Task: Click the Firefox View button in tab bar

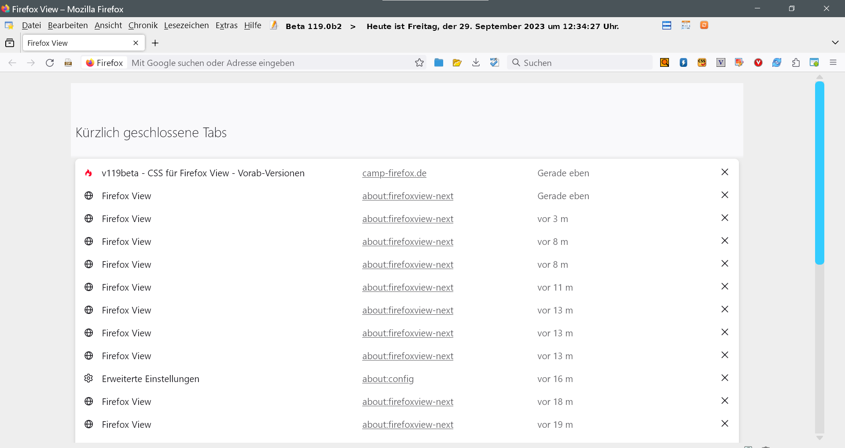Action: [10, 43]
